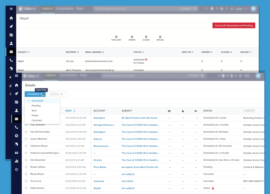The height and width of the screenshot is (194, 270).
Task: Open the bar chart Analytics icon in front sidebar
Action: click(17, 161)
